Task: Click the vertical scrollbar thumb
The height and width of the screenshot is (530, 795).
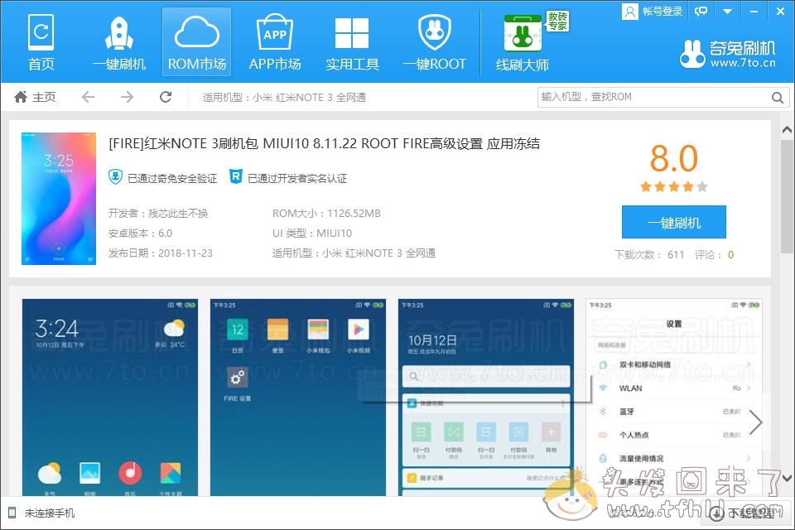Action: point(788,195)
